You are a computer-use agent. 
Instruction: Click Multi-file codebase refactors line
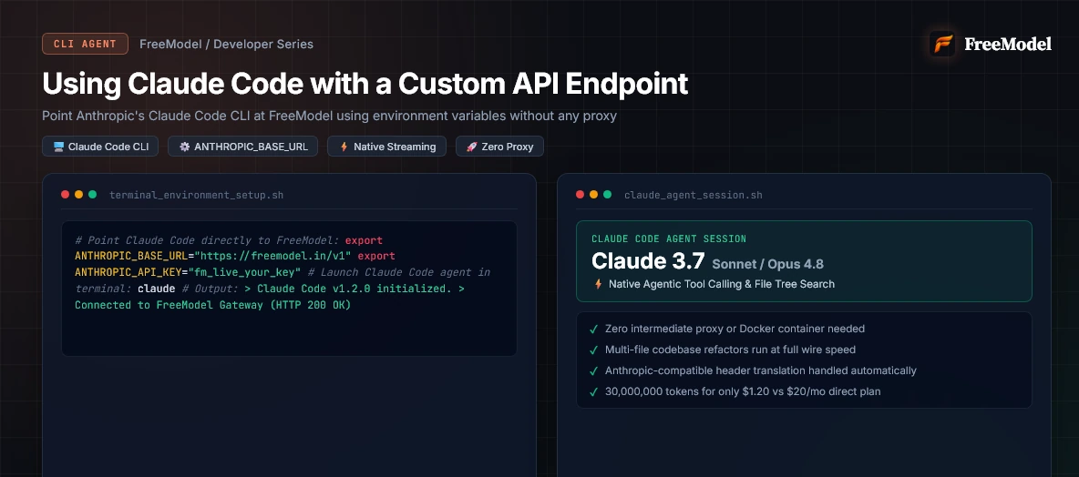pyautogui.click(x=730, y=350)
